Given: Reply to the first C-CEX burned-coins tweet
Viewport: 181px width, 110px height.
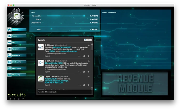Looking at the screenshot, I should click(79, 56).
